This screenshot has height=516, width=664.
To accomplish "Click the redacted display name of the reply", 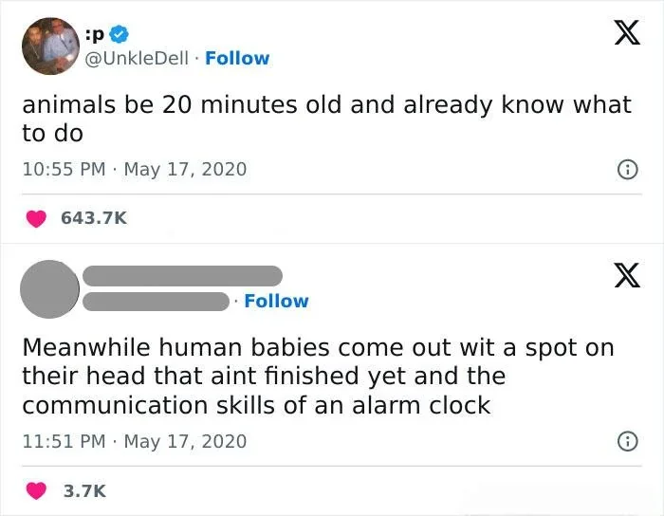I will coord(182,276).
